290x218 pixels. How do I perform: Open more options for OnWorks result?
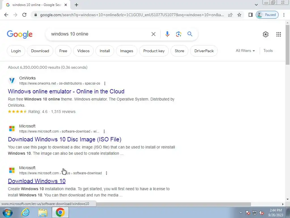105,83
